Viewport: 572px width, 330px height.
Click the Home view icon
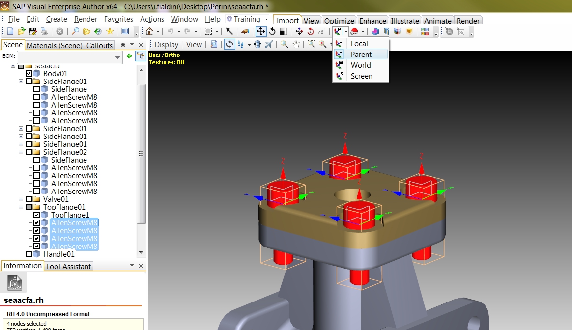pyautogui.click(x=149, y=32)
